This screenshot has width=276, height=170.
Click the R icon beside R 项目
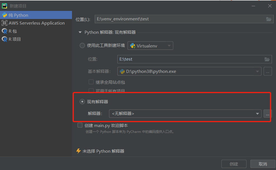click(4, 39)
